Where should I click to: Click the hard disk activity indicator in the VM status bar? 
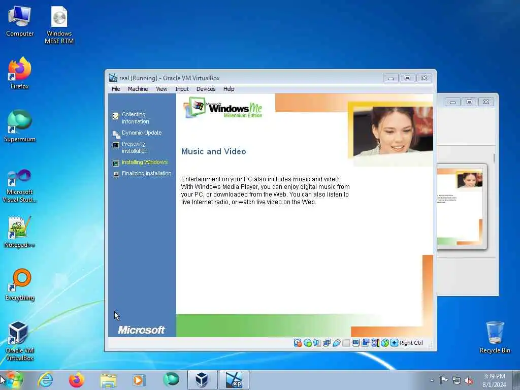click(x=298, y=343)
